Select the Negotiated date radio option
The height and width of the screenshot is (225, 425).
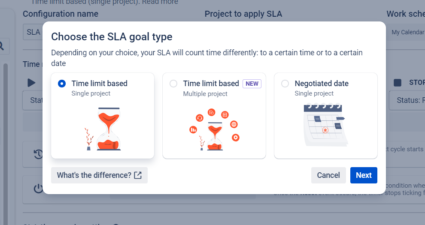pyautogui.click(x=285, y=84)
